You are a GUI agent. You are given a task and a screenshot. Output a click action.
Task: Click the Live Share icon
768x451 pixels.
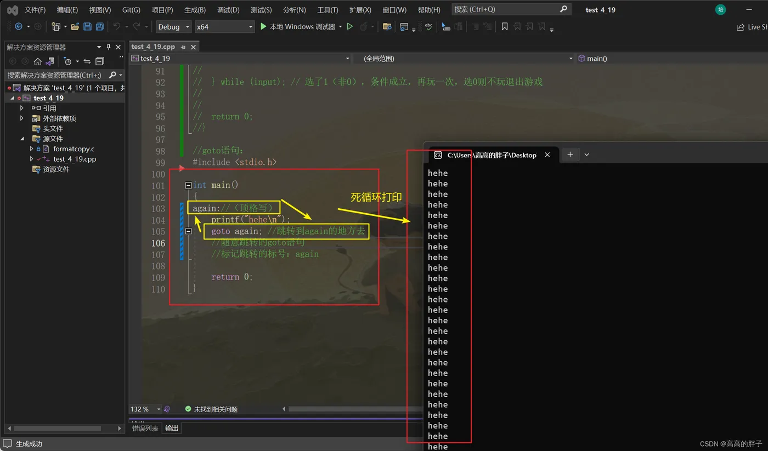[x=741, y=27]
